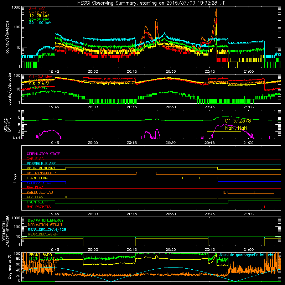Select the 50-100 keV legend label
Screen dimensions: 285x285
coord(40,23)
